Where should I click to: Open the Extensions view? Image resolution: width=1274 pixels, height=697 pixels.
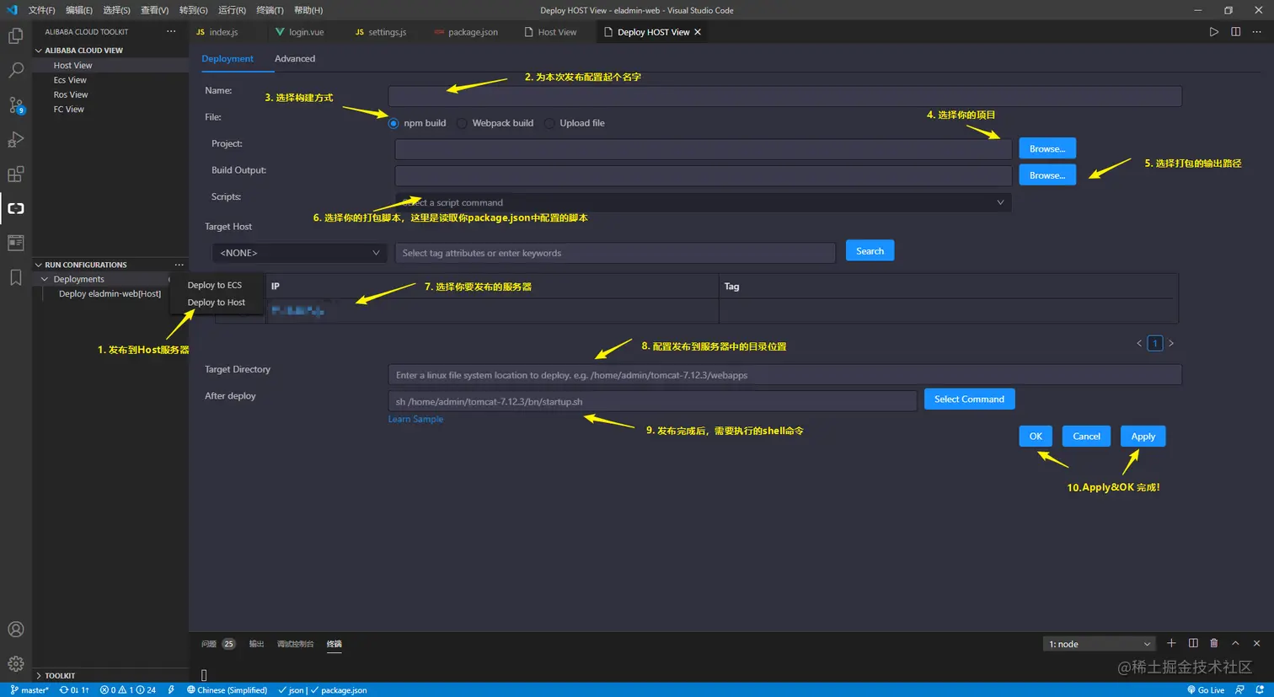15,174
